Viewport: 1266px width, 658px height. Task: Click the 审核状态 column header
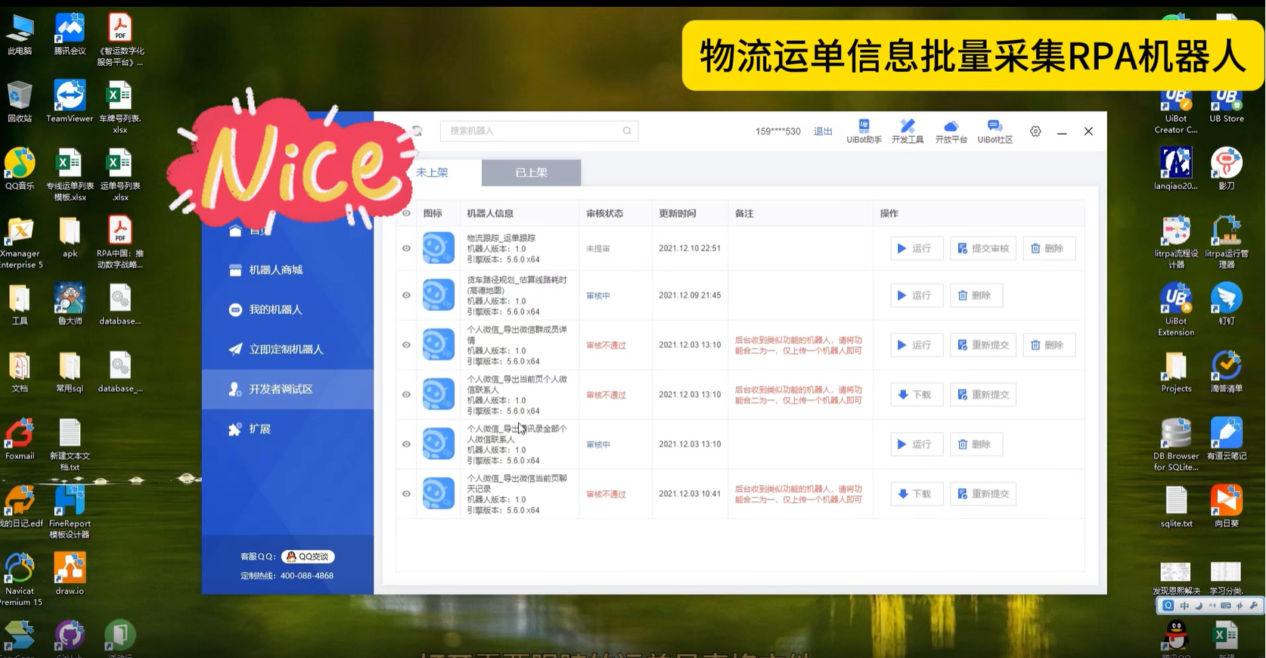click(x=604, y=213)
